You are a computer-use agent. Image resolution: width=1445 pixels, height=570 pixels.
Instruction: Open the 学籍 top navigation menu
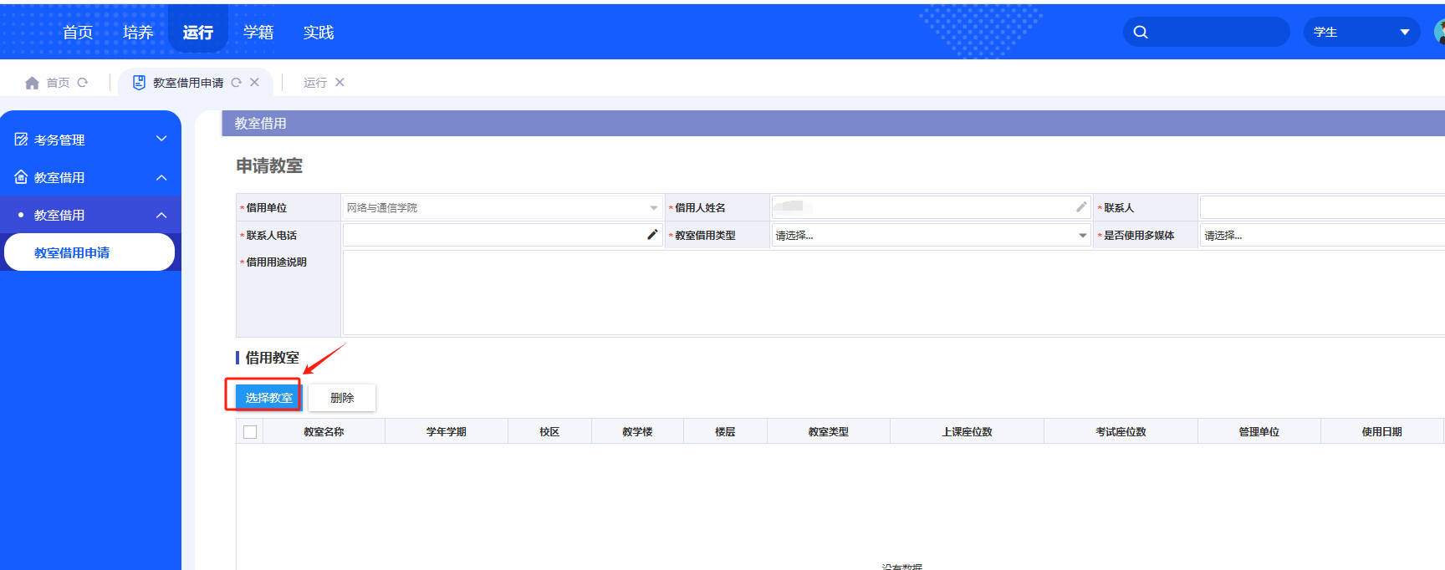[258, 33]
